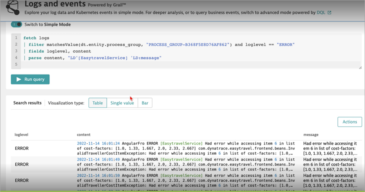Click the content cell with timestamp 2022-11-14 16:01:49

tap(186, 164)
